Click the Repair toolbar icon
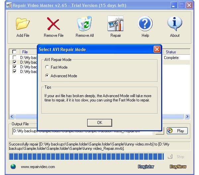Screen dimensions: 199x175 point(115,24)
